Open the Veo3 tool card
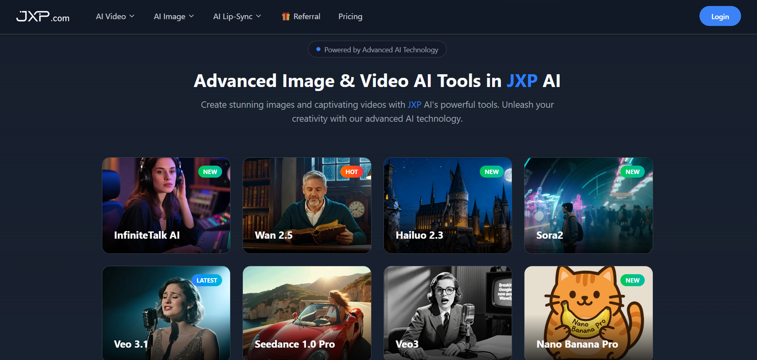Viewport: 757px width, 360px height. coord(448,313)
